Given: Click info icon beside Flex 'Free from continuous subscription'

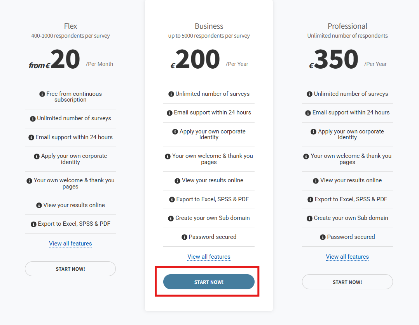Looking at the screenshot, I should [42, 94].
